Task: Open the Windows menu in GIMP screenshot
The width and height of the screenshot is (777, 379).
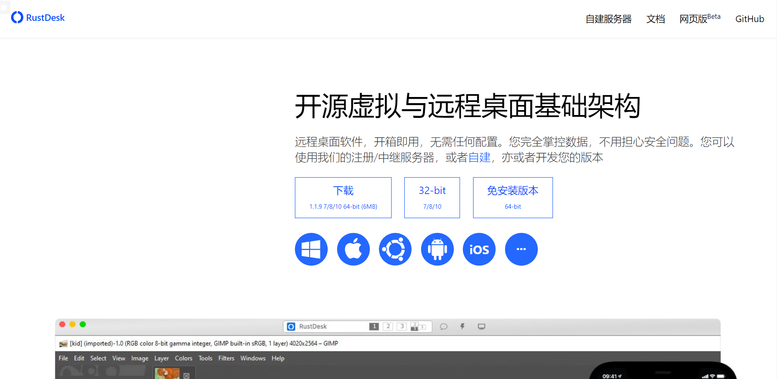Action: pyautogui.click(x=253, y=358)
